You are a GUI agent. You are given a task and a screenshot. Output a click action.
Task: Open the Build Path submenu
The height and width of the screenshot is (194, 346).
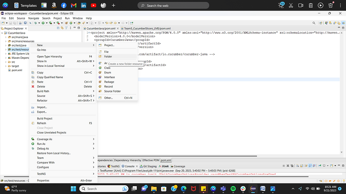pyautogui.click(x=63, y=91)
